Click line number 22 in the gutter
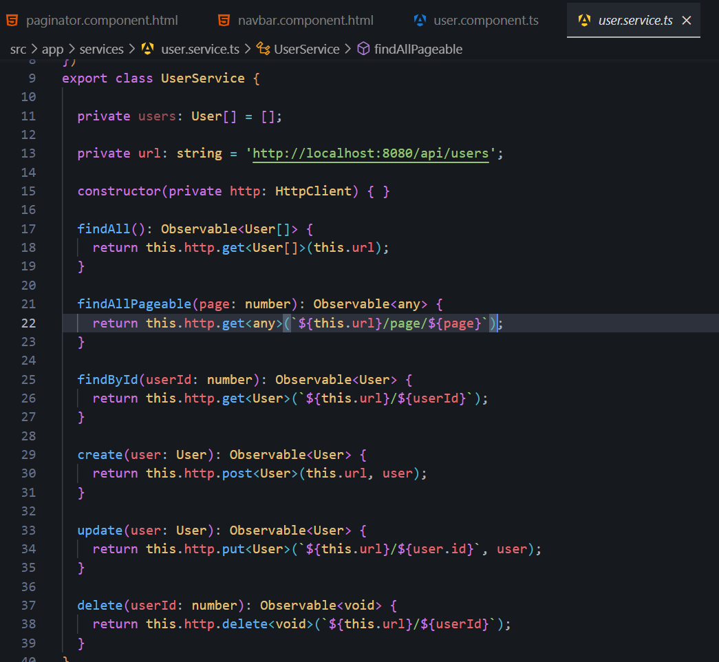The height and width of the screenshot is (662, 719). click(28, 323)
